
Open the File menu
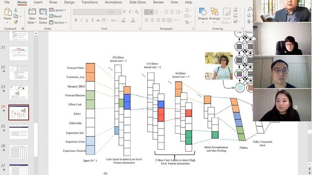click(7, 2)
